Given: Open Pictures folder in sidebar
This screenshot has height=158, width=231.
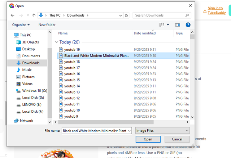Looking at the screenshot, I should pyautogui.click(x=25, y=77).
